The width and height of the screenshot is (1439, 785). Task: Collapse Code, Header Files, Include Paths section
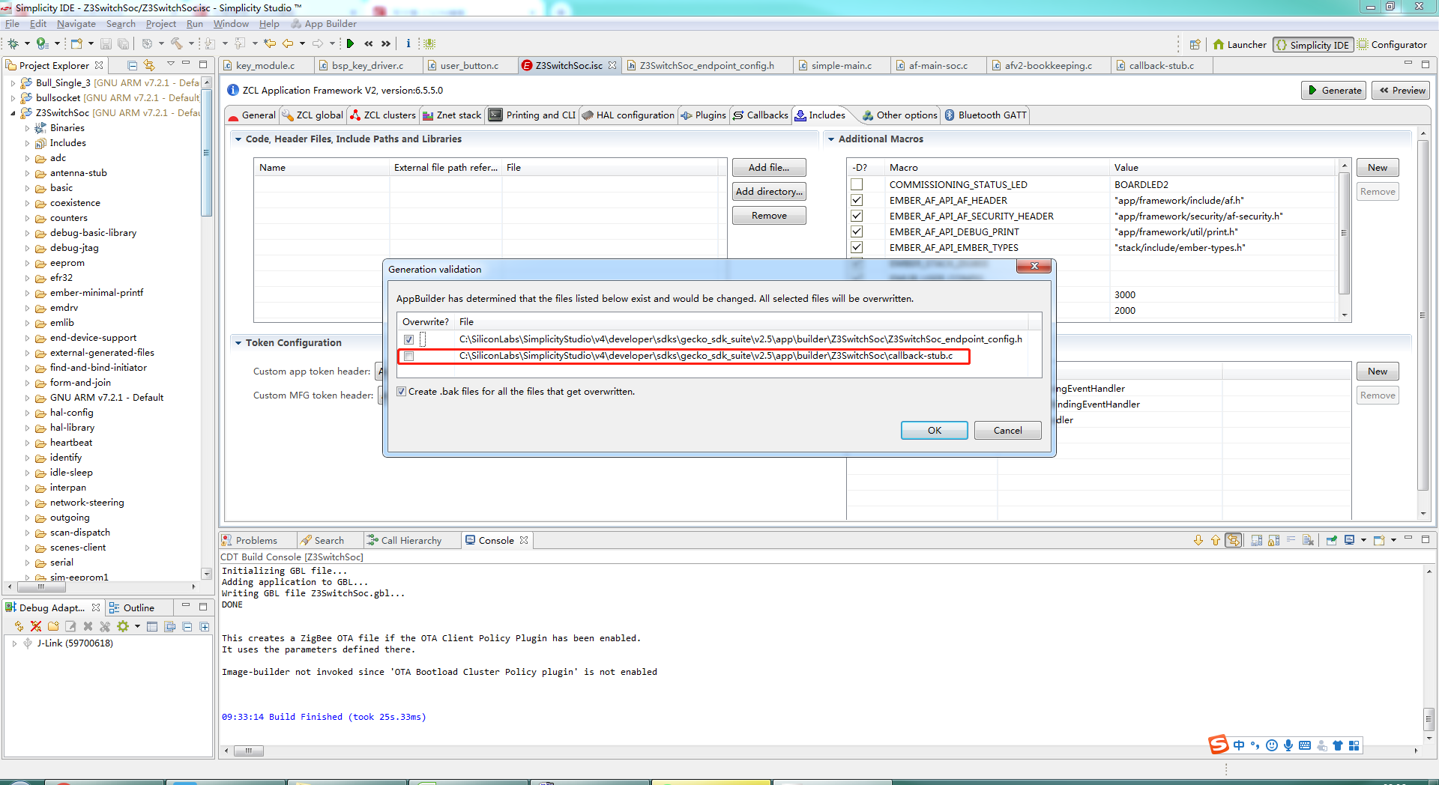238,139
